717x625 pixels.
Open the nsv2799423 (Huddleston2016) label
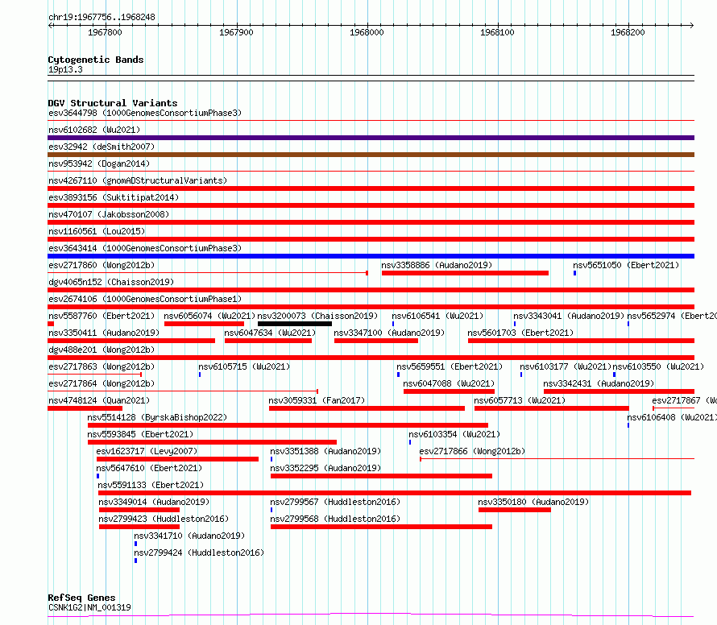[164, 519]
